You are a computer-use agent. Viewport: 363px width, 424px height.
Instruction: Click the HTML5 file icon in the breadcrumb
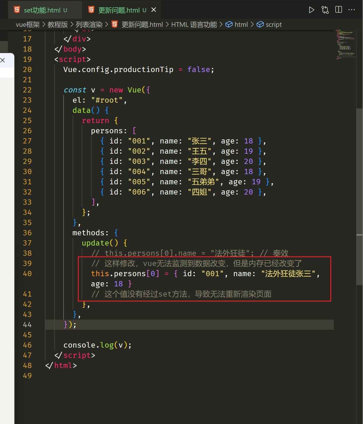[x=115, y=24]
